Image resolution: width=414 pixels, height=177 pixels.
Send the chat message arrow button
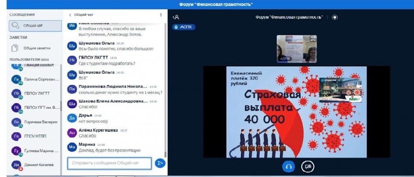tap(160, 163)
